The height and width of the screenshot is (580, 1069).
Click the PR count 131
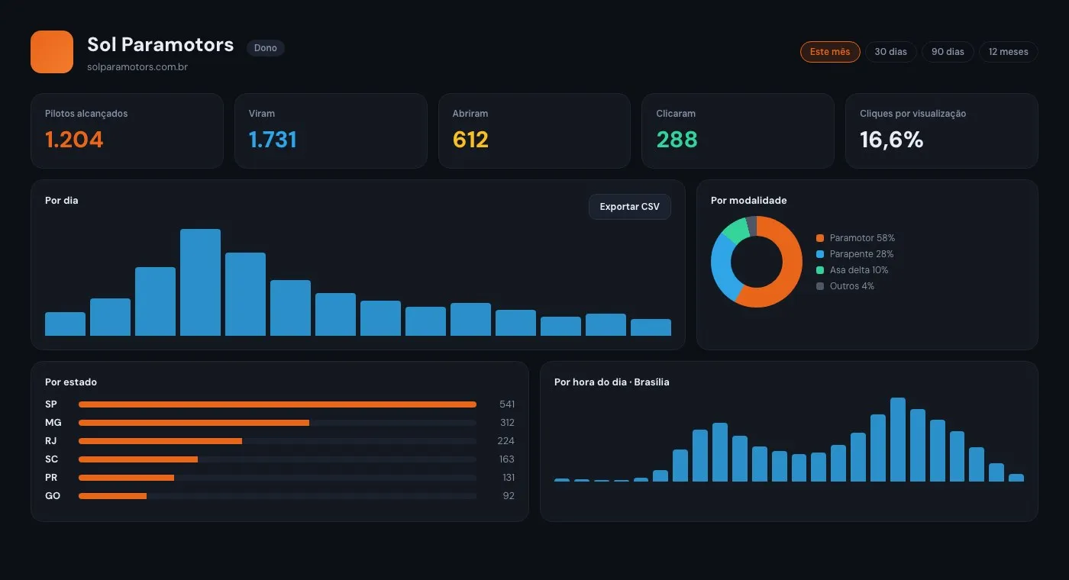508,478
